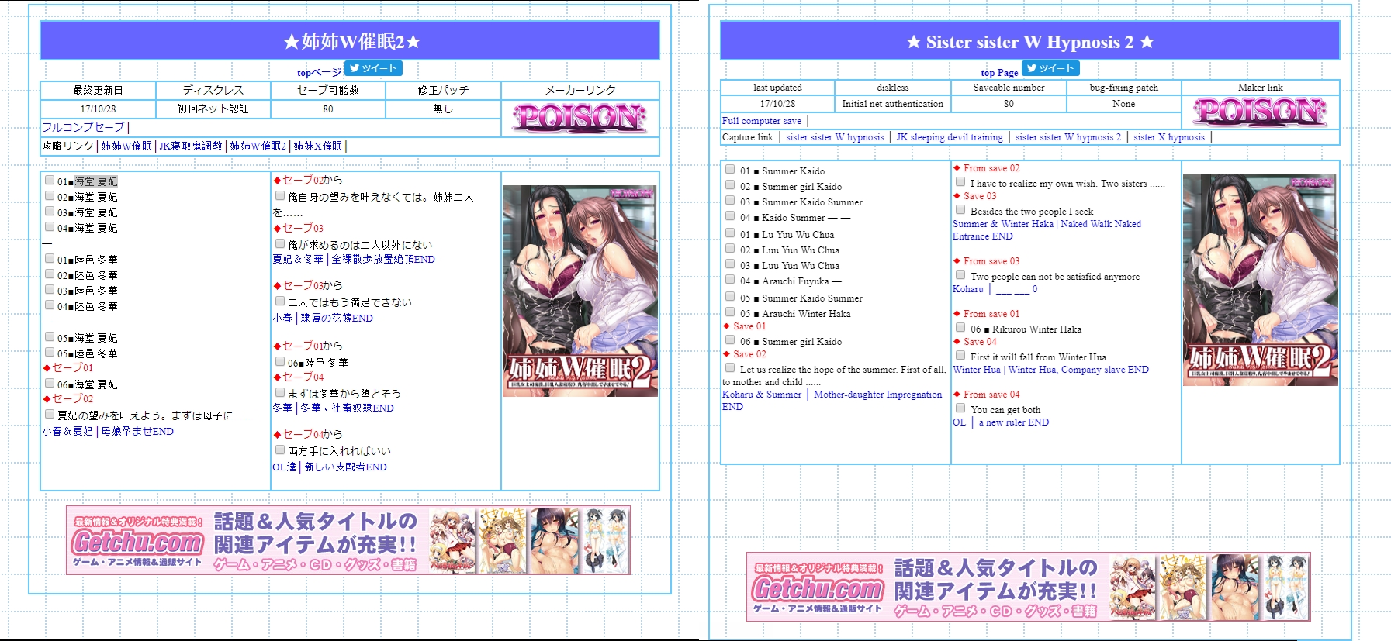The width and height of the screenshot is (1391, 641).
Task: Open the 小春 link under セーブ03から
Action: (282, 318)
